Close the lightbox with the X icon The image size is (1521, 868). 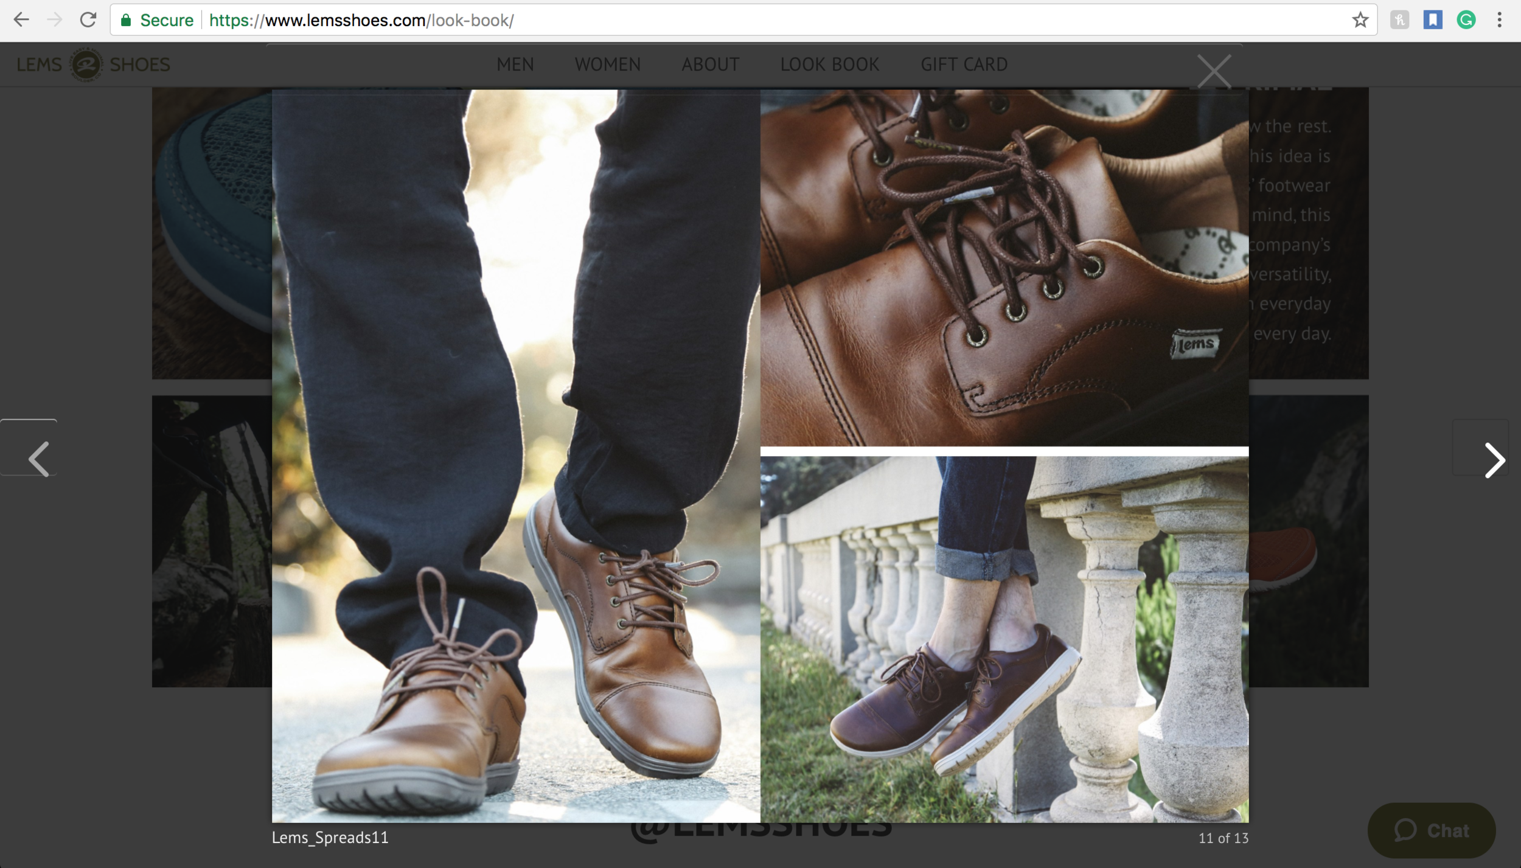click(x=1214, y=71)
